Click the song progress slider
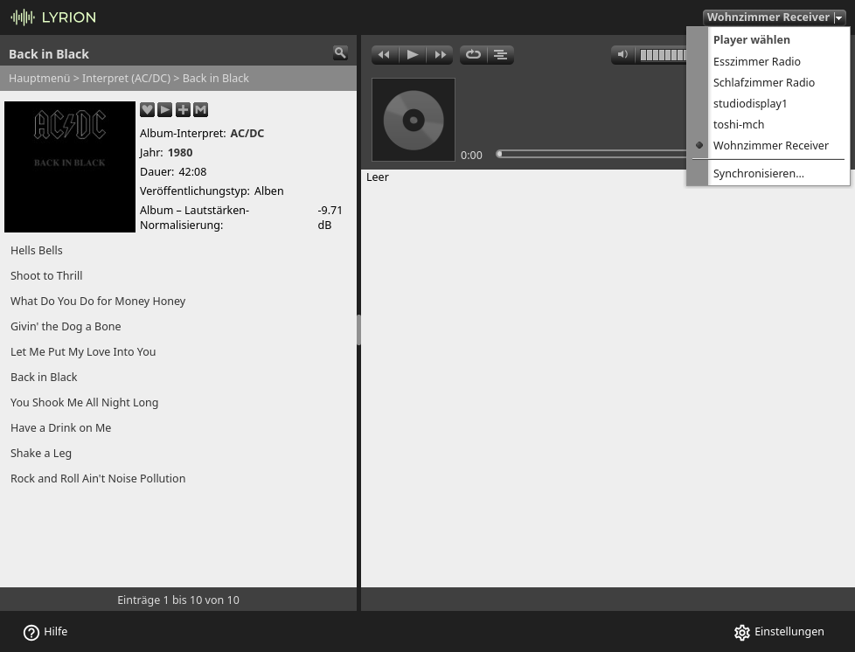The width and height of the screenshot is (855, 652). pos(591,155)
